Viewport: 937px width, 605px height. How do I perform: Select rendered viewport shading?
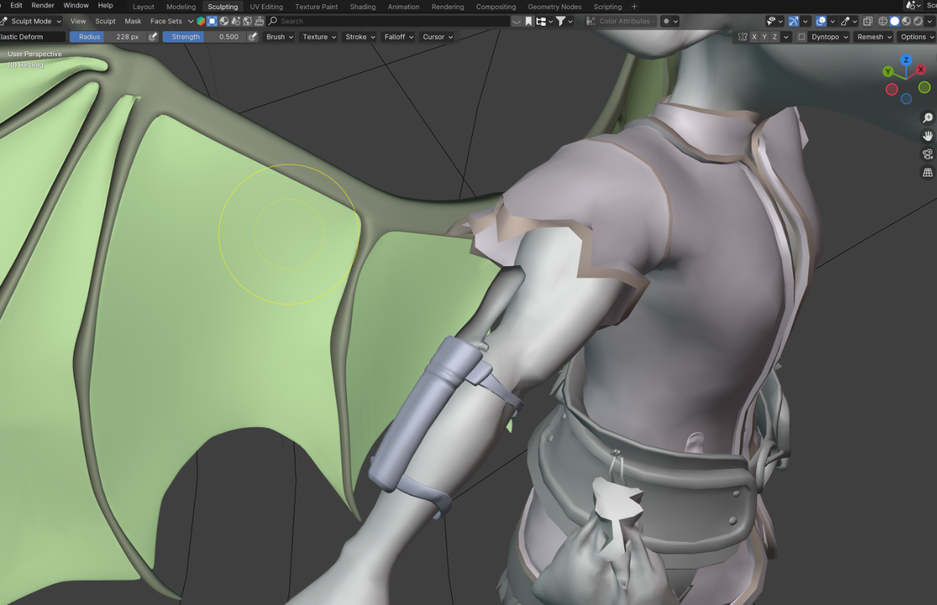point(918,21)
